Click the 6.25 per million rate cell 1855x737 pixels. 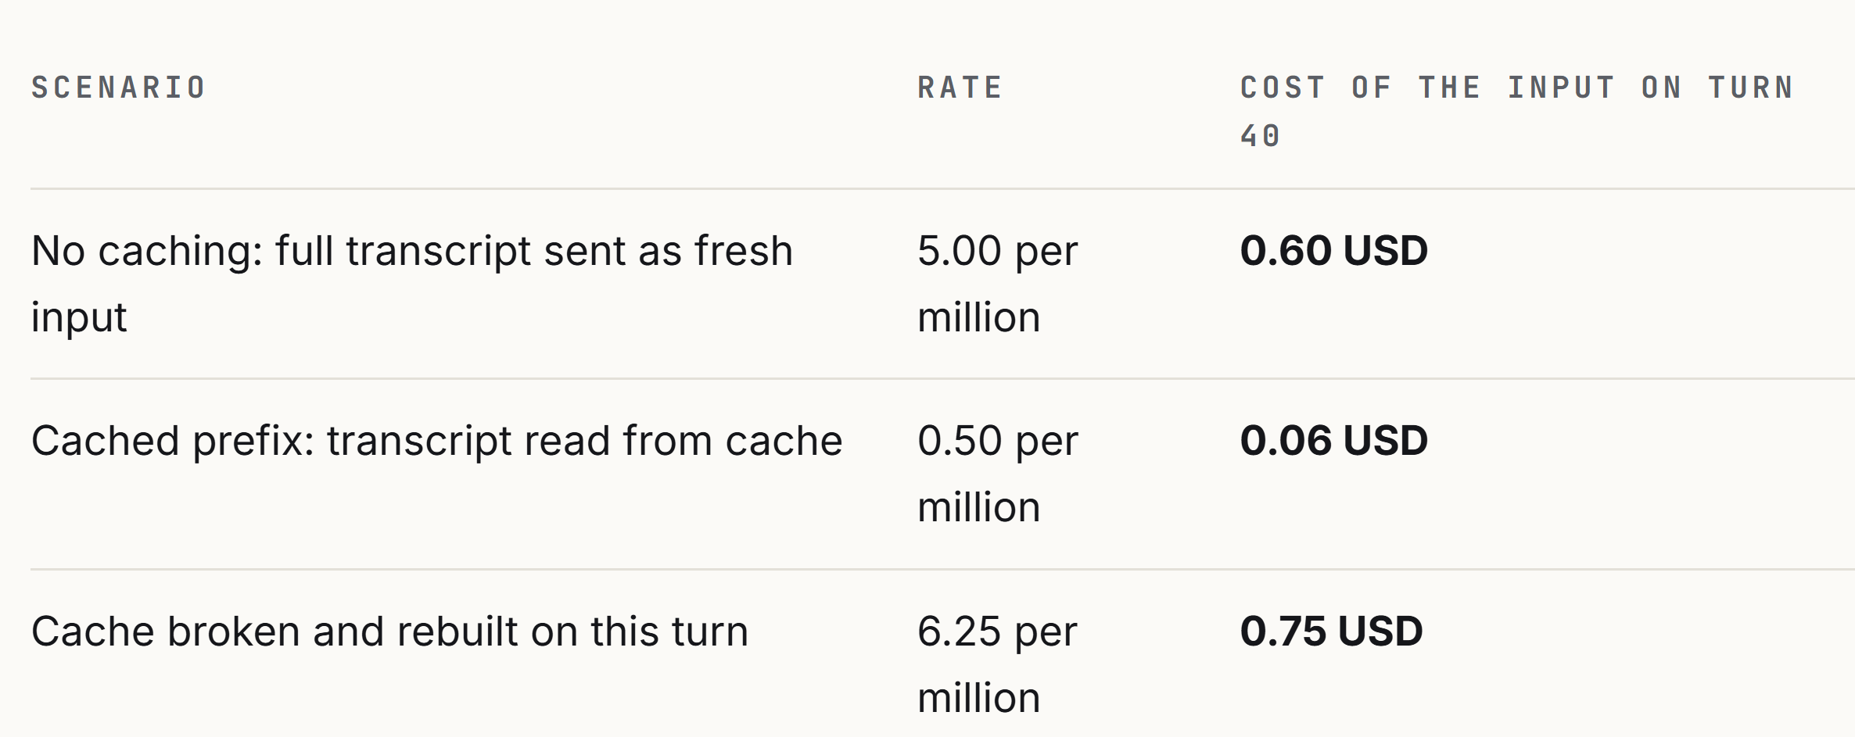(x=998, y=664)
